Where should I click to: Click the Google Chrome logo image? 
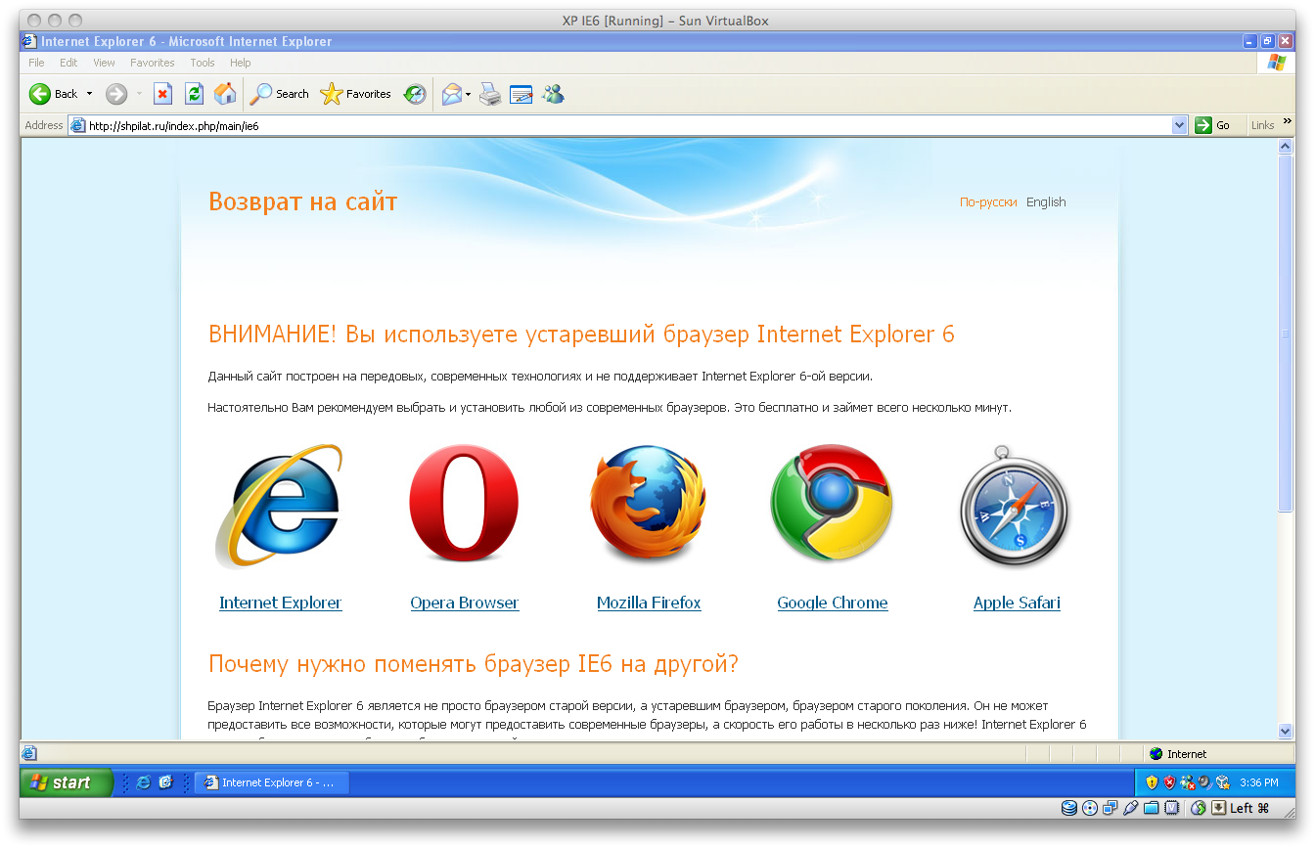click(832, 504)
